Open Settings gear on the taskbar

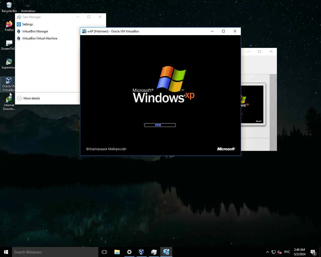tap(129, 252)
